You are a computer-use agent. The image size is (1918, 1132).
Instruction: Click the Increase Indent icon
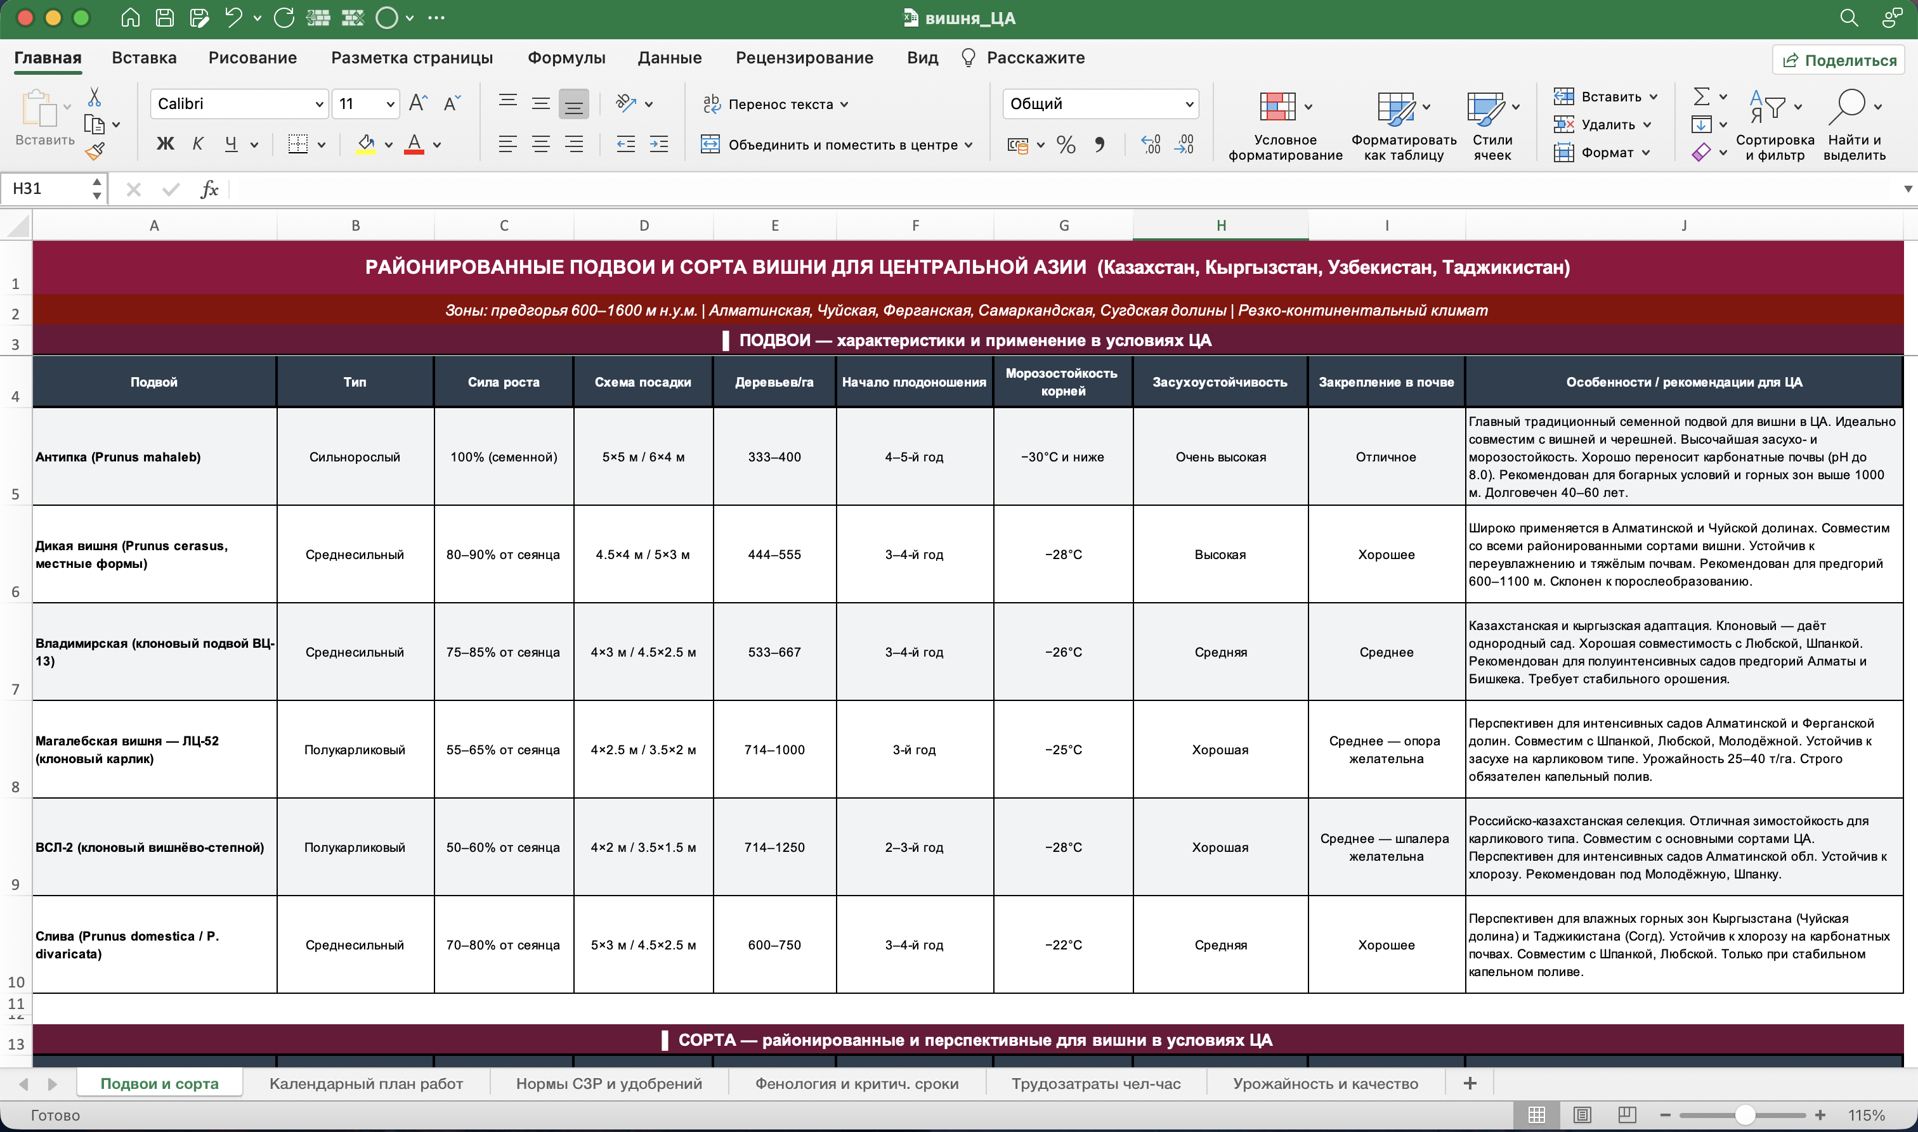point(658,144)
